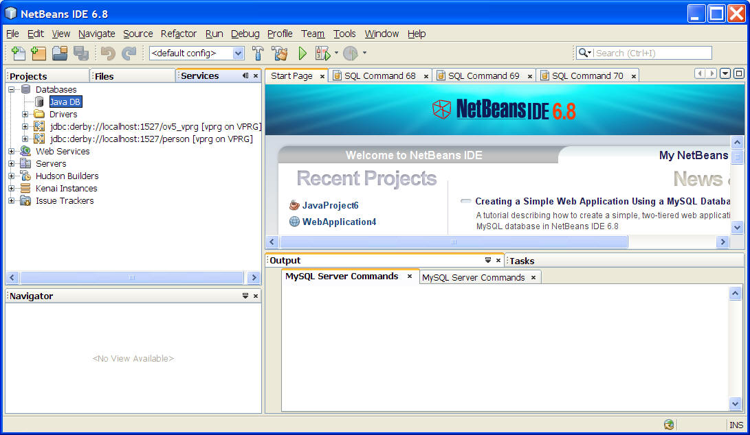Expand the Issue Trackers node
Screen dimensions: 750x435
pyautogui.click(x=12, y=201)
